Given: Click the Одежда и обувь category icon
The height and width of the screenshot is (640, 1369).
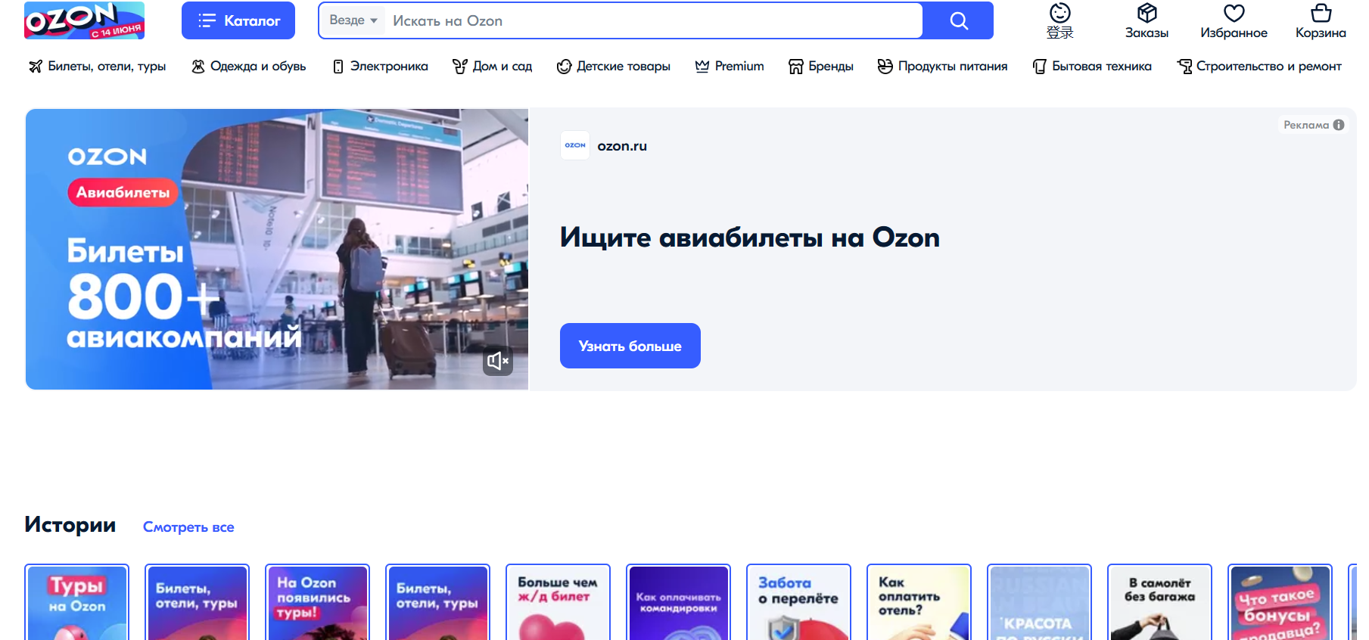Looking at the screenshot, I should point(198,67).
